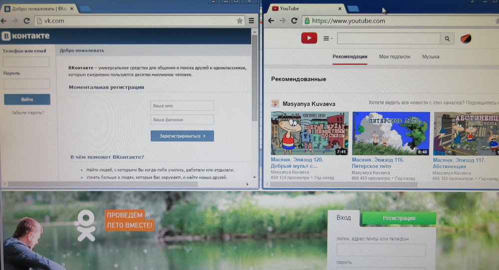Open the Масяня. Эпизод 120 title link
This screenshot has height=270, width=499.
pos(296,163)
